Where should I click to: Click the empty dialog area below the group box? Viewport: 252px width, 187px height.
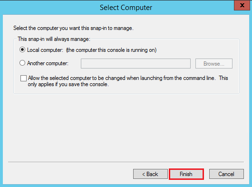click(x=126, y=128)
